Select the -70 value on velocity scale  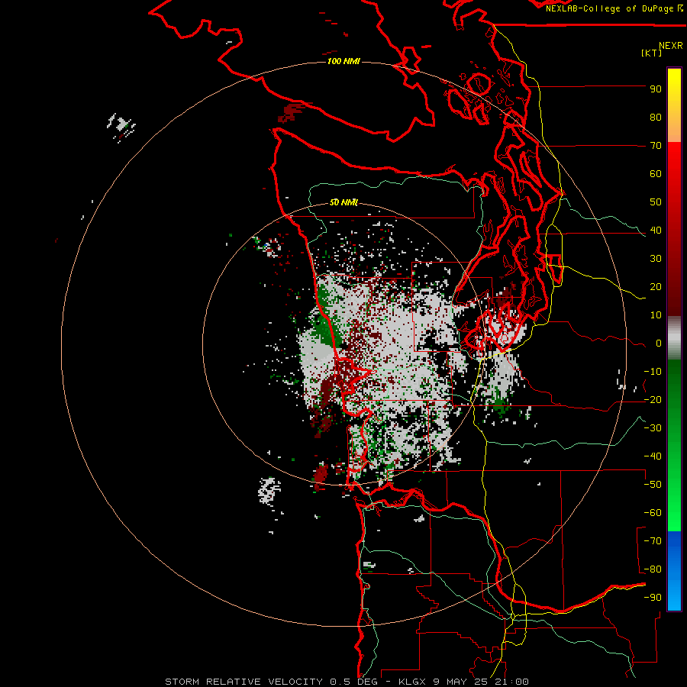point(653,541)
